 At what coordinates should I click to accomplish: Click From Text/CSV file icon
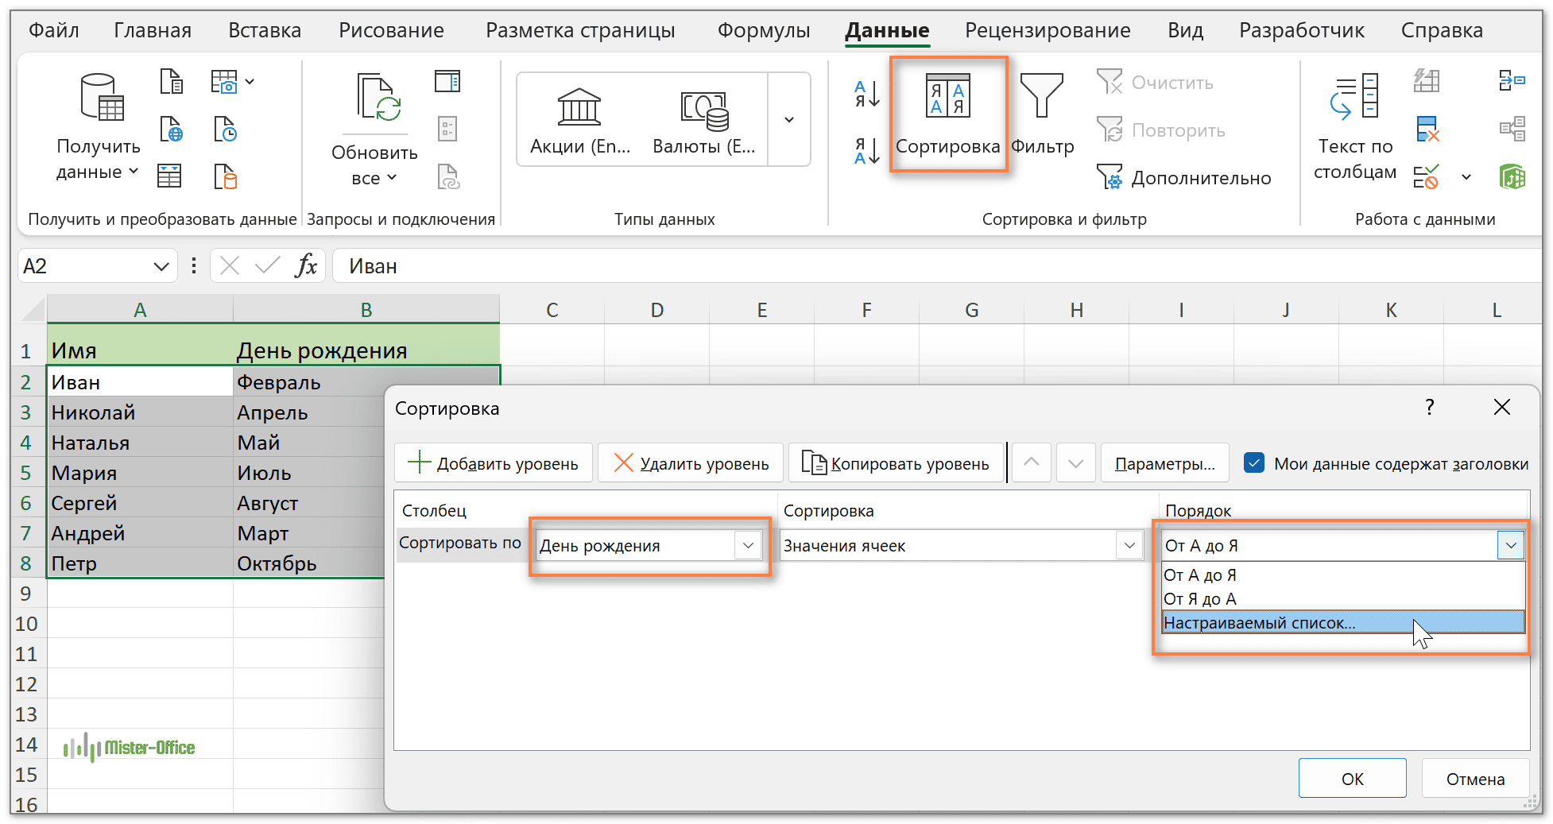coord(171,81)
